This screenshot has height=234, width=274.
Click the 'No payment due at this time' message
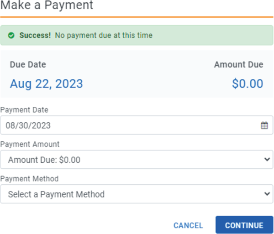click(x=104, y=36)
